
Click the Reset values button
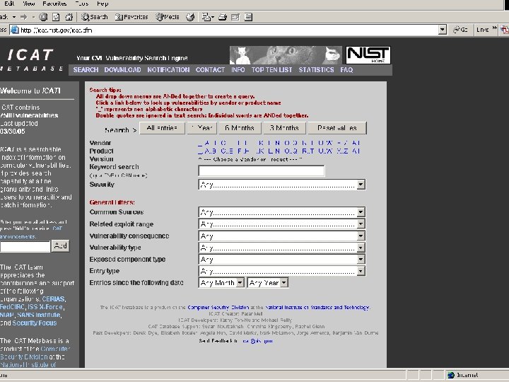click(337, 128)
